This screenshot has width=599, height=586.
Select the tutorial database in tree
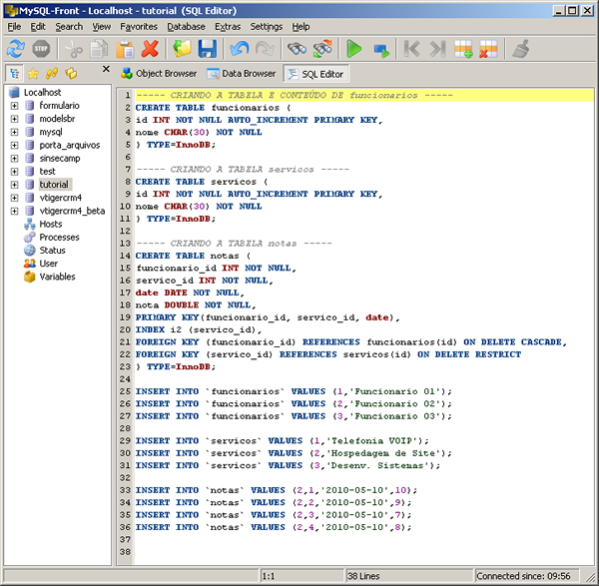click(x=54, y=185)
